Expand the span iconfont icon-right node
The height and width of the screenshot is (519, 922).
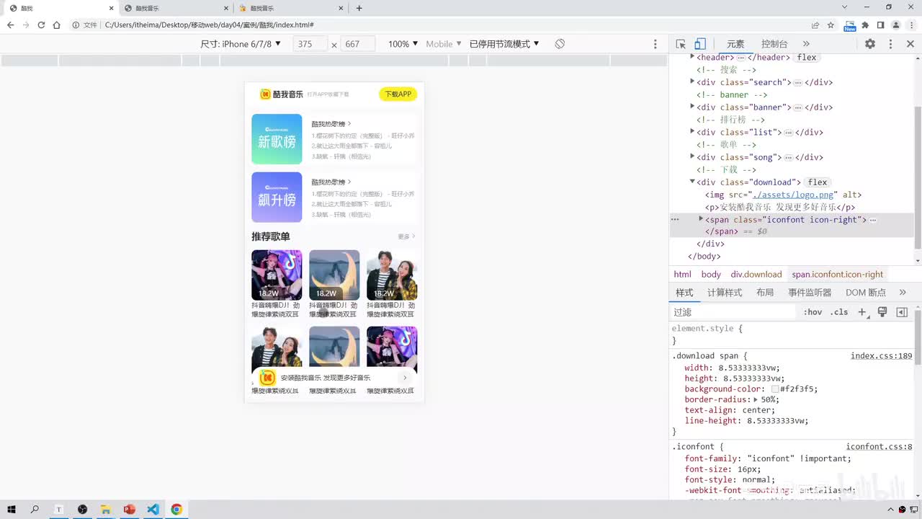pyautogui.click(x=701, y=218)
